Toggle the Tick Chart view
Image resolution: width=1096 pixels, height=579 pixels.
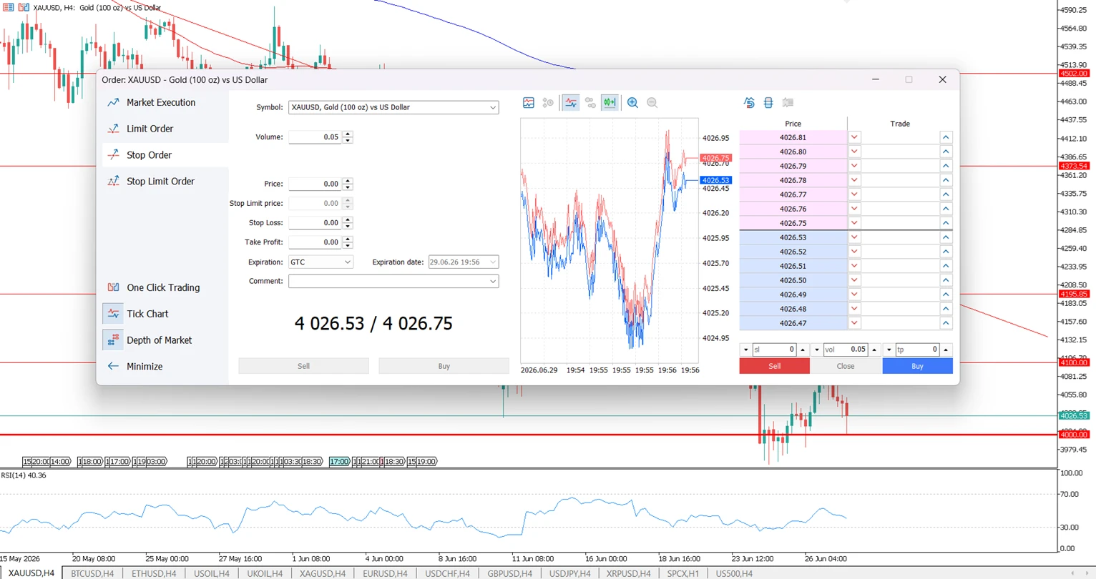pyautogui.click(x=147, y=314)
